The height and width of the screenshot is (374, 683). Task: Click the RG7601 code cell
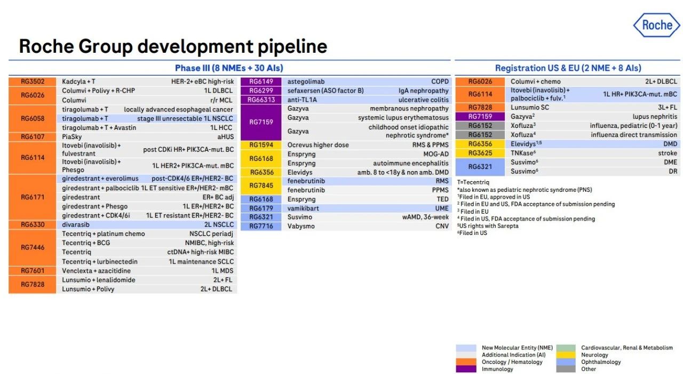click(33, 271)
